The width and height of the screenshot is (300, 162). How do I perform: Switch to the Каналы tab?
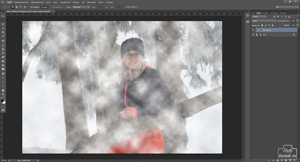(265, 13)
